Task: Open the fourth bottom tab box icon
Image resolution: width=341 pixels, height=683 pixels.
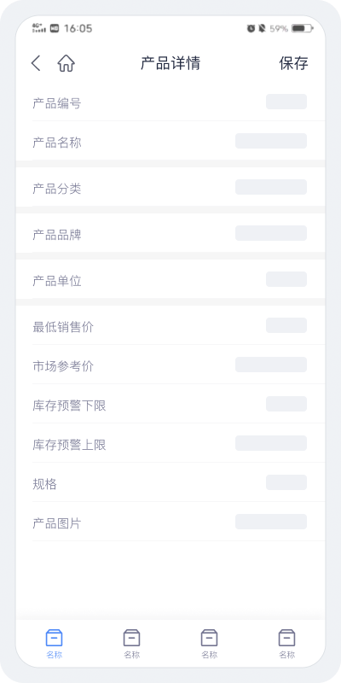Action: click(286, 638)
